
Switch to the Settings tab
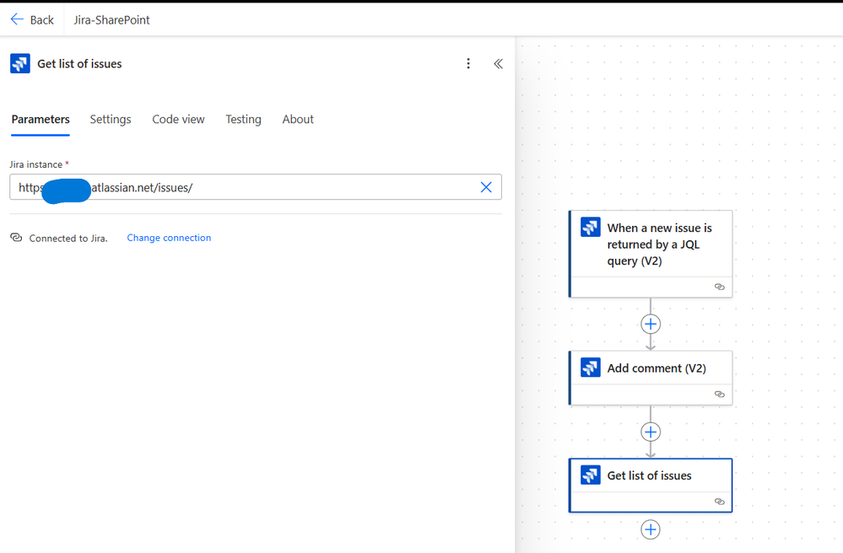coord(111,119)
